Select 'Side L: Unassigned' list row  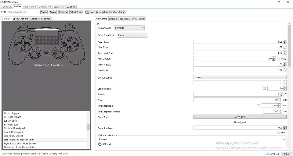(x=45, y=132)
